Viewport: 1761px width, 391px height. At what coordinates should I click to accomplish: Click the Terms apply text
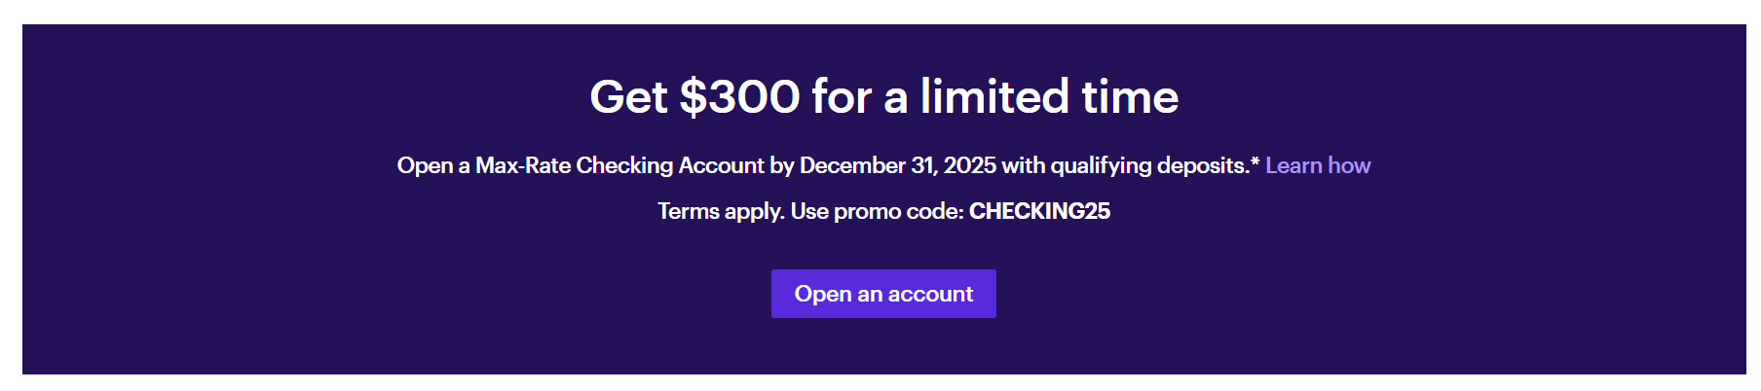coord(721,212)
